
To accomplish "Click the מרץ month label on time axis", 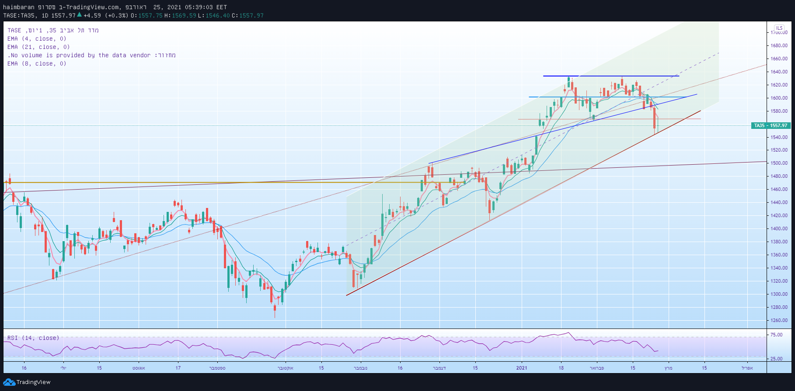I will click(x=668, y=368).
